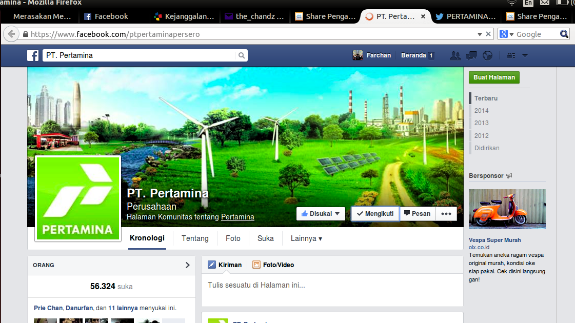Expand the Orang section chevron
Image resolution: width=575 pixels, height=323 pixels.
[x=187, y=265]
